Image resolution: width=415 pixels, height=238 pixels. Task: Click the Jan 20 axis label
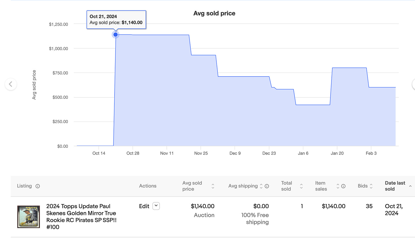click(x=337, y=153)
